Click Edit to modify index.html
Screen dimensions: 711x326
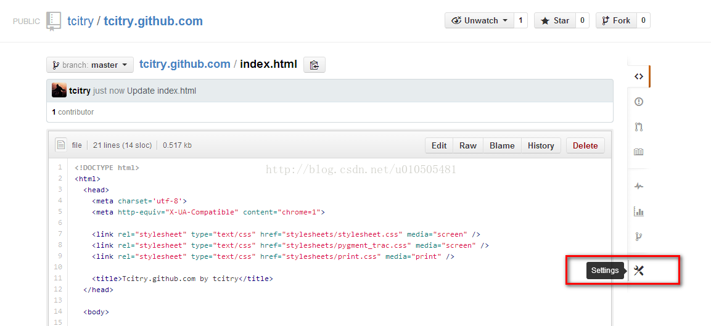point(439,145)
